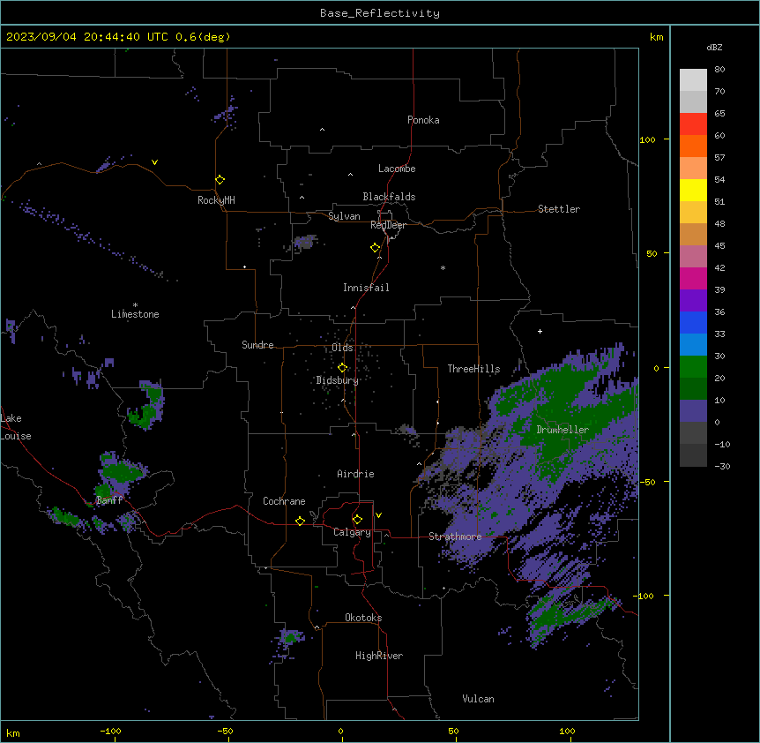Click the 42 dBZ magenta legend swatch
The width and height of the screenshot is (760, 743).
(693, 278)
